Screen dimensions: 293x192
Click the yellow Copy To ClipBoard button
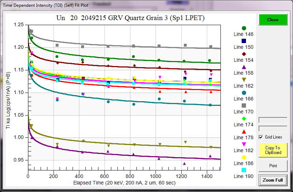(273, 150)
